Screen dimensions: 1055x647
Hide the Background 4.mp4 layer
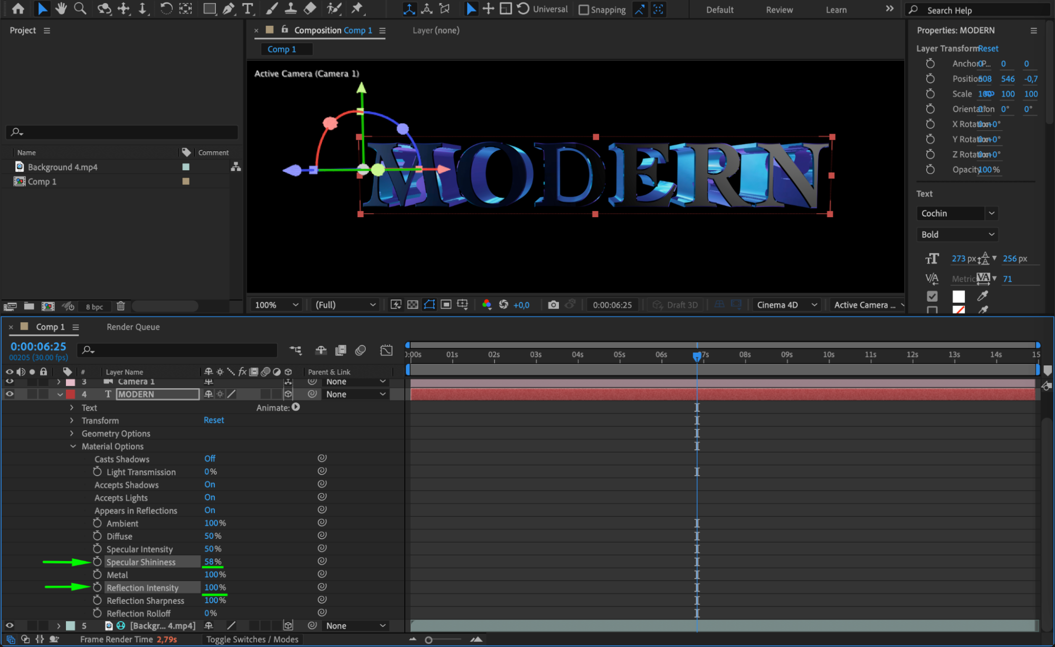9,625
